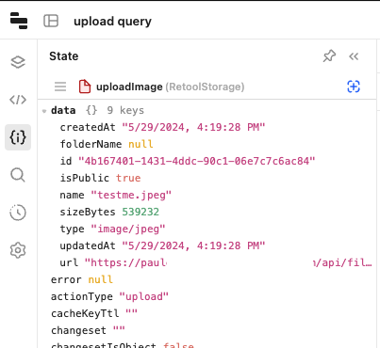Click the sizeBytes value 539232
Viewport: 380px width, 348px height.
point(140,212)
